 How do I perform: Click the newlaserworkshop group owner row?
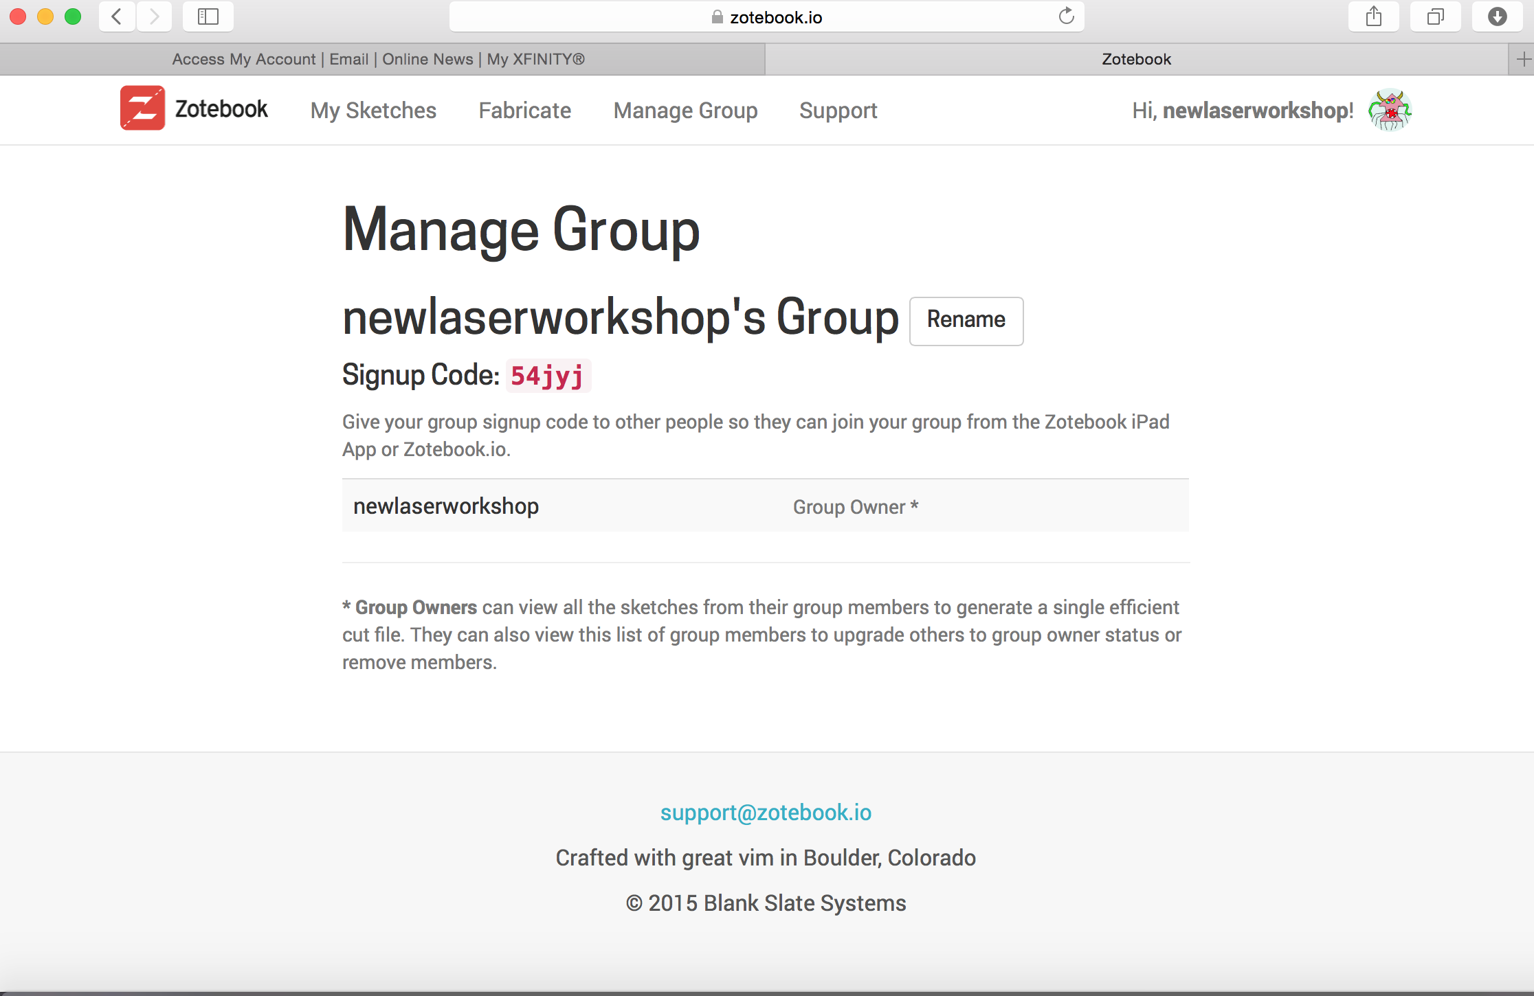[766, 506]
